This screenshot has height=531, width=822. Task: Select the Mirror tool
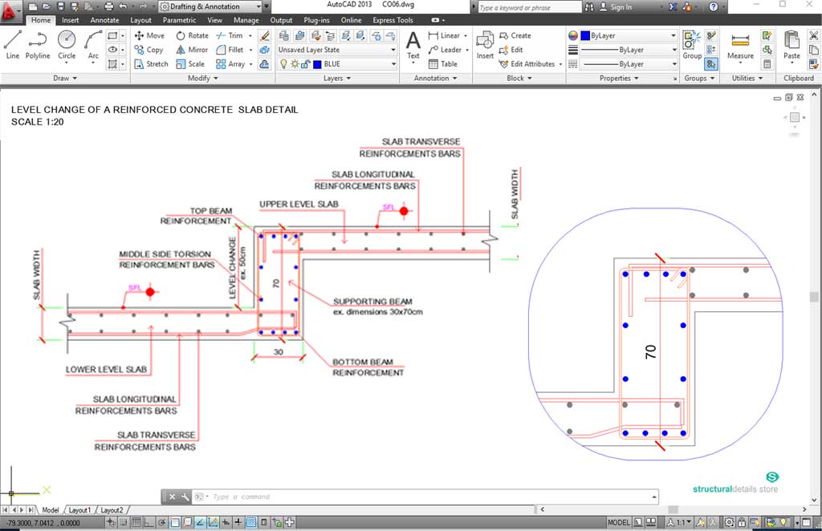tap(191, 50)
